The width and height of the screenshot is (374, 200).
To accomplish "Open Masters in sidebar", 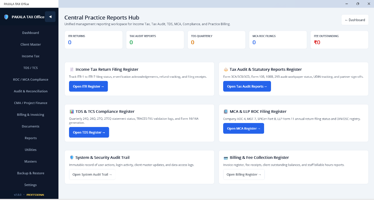I will click(31, 161).
